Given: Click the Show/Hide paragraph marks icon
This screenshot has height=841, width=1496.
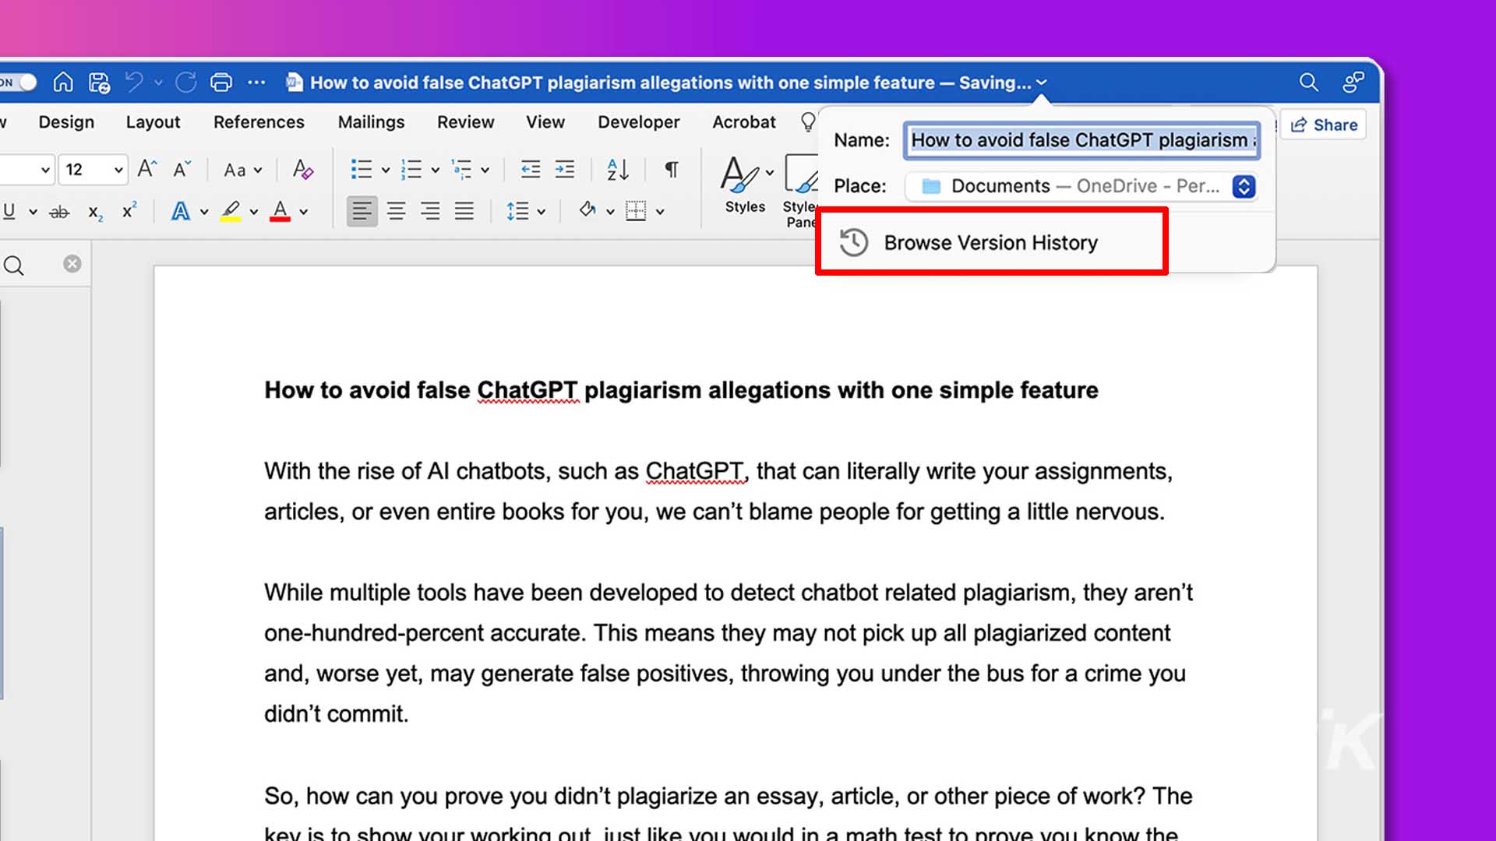Looking at the screenshot, I should click(672, 170).
